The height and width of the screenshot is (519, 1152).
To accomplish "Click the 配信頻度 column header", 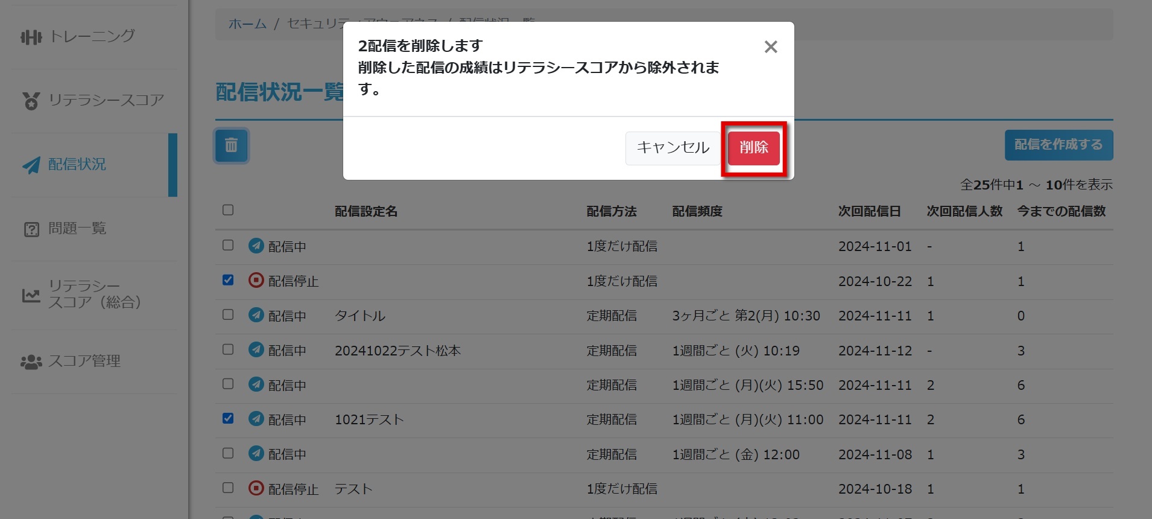I will pyautogui.click(x=697, y=211).
